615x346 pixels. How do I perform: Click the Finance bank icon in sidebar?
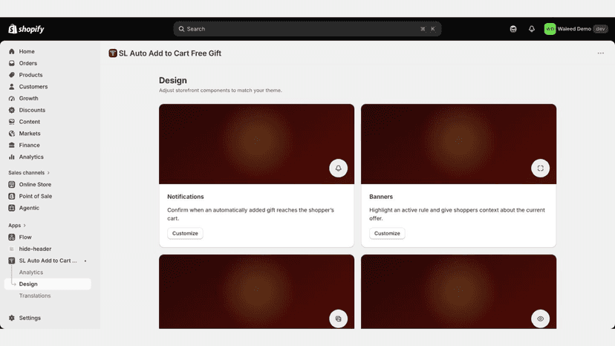12,145
